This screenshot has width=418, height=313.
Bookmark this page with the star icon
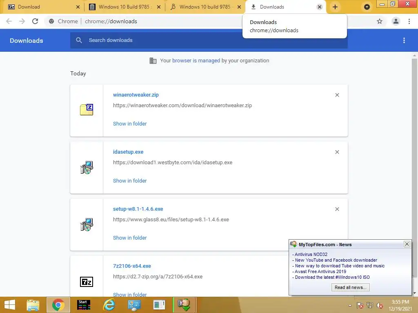(x=380, y=21)
